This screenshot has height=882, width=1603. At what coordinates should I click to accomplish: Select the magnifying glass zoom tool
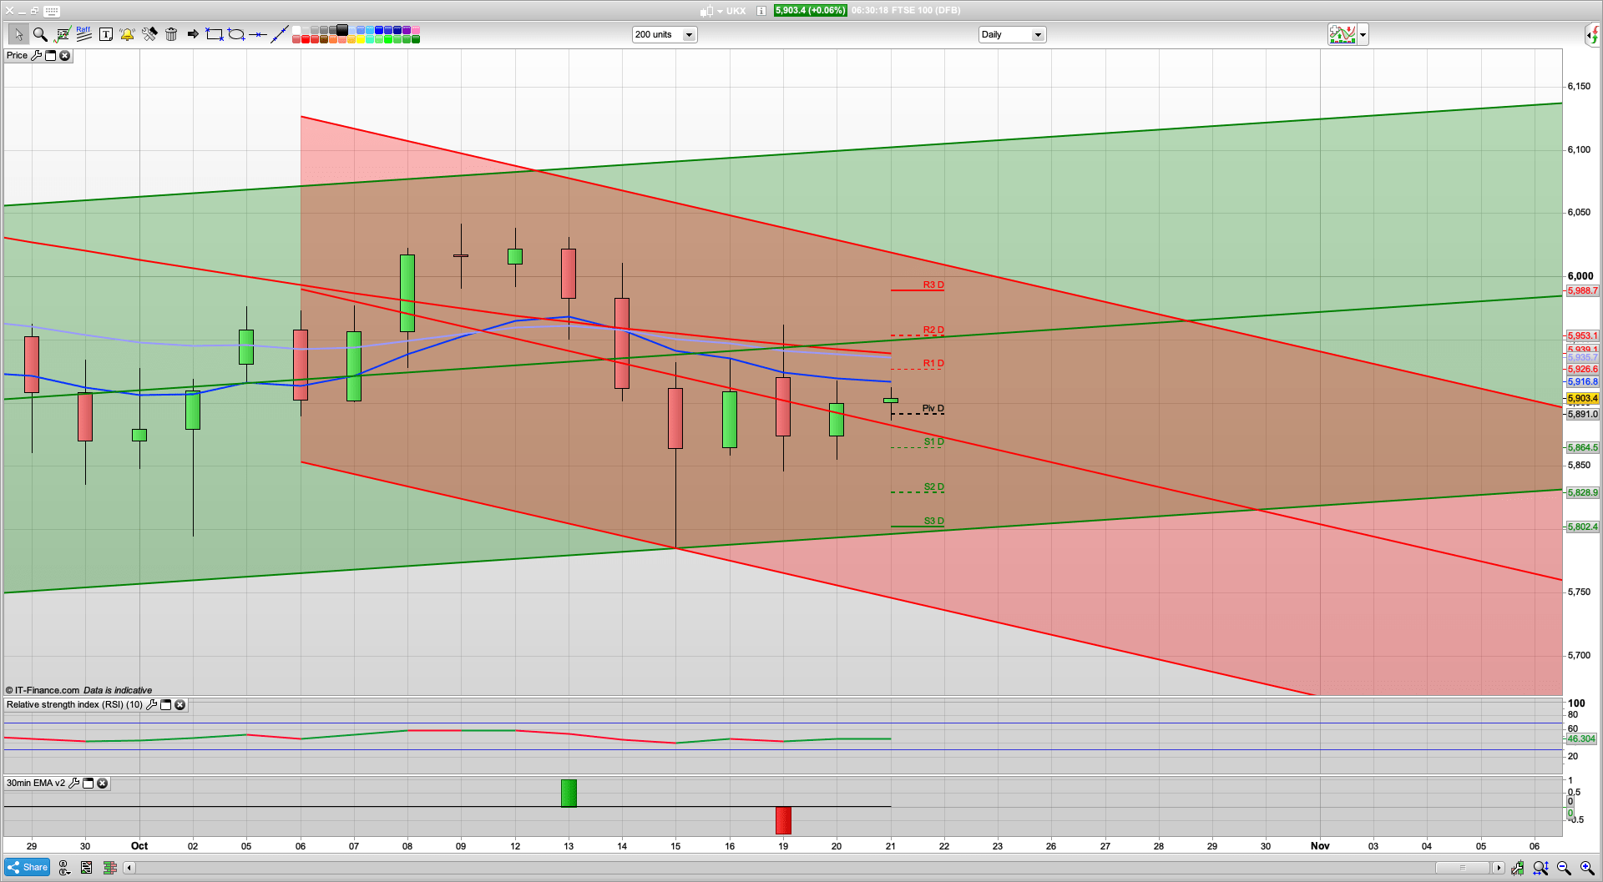pos(39,34)
